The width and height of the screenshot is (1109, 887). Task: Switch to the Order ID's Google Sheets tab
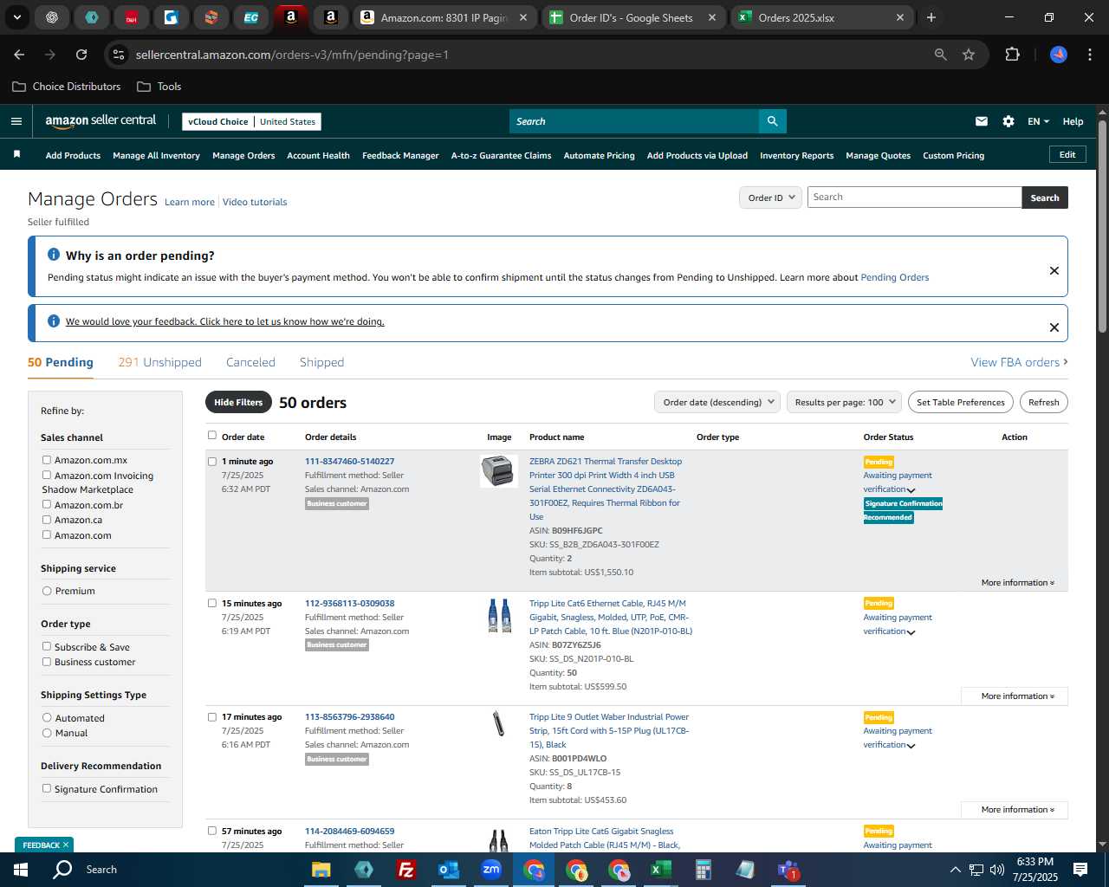click(x=633, y=17)
